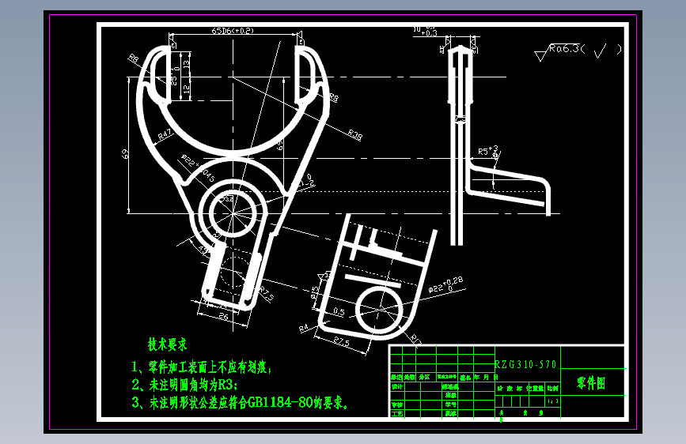This screenshot has width=686, height=444.
Task: Click the 13 dimension near fork tip
Action: tap(186, 64)
